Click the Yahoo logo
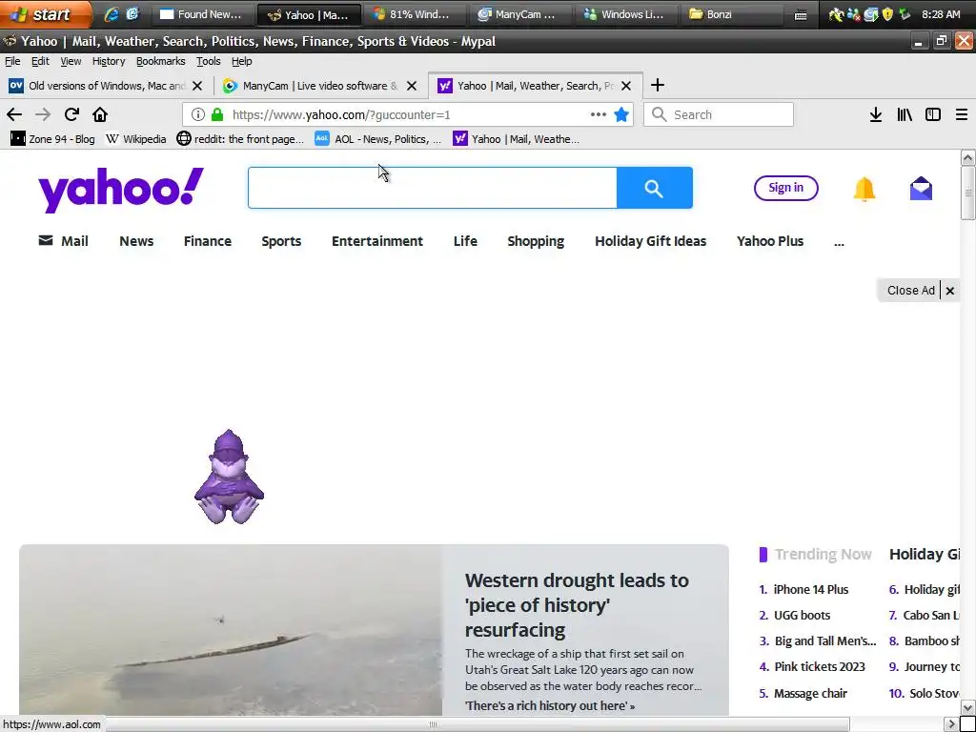 (x=121, y=190)
